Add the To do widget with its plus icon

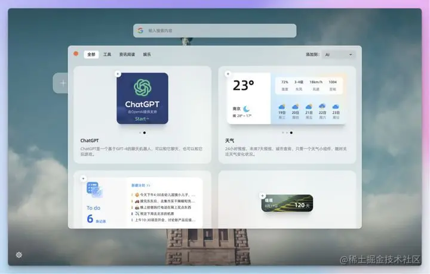pos(84,179)
